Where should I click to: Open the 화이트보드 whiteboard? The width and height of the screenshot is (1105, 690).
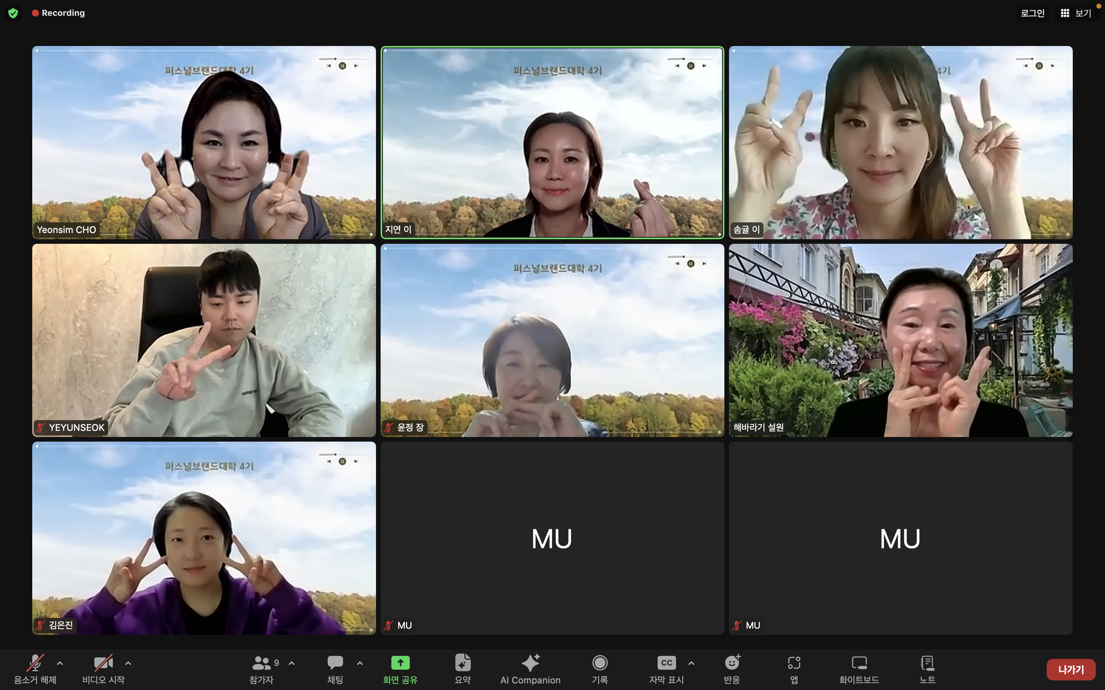coord(859,669)
